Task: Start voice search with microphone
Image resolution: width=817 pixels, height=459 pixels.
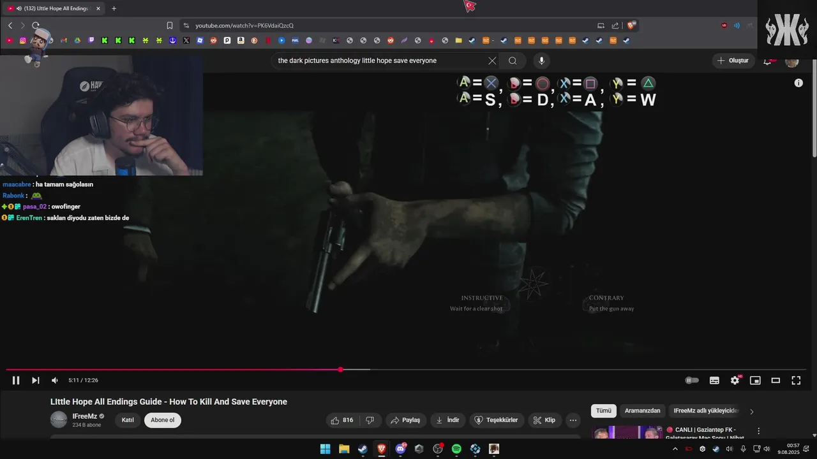Action: click(541, 61)
